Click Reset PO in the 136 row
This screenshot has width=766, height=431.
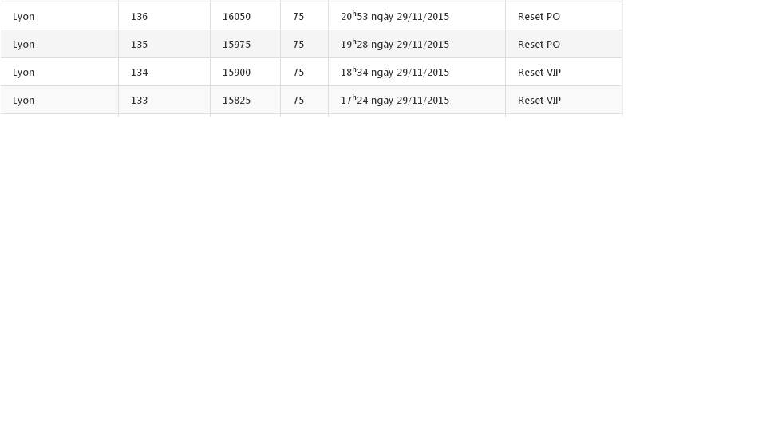539,17
